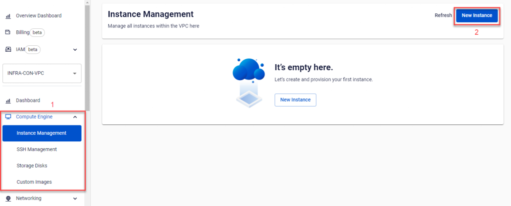Select Instance Management menu item
This screenshot has width=511, height=206.
tap(41, 133)
